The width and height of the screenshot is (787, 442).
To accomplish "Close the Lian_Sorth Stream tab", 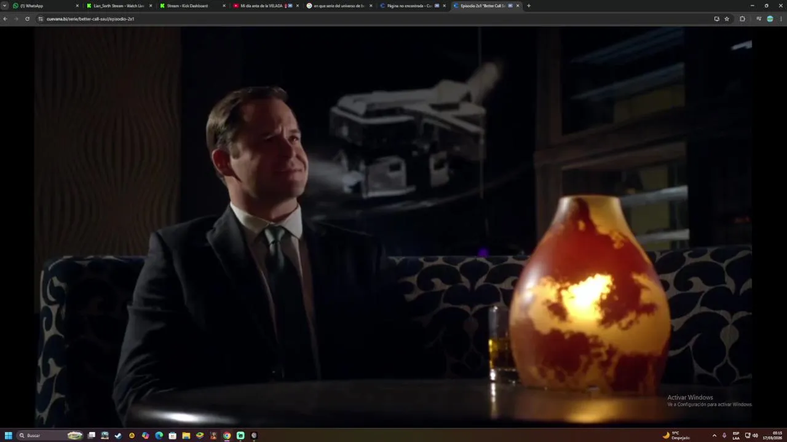I will [151, 6].
